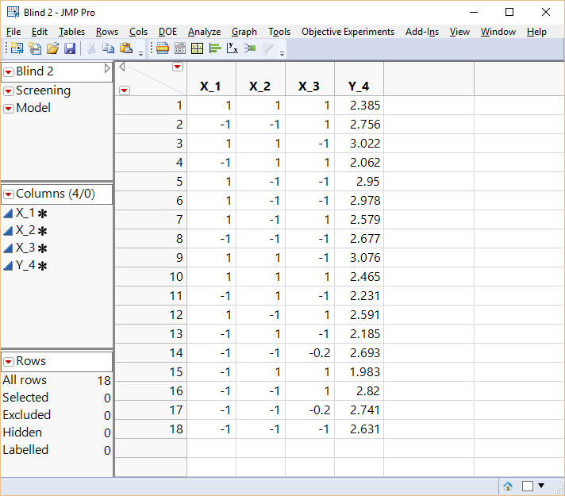Open the Columns panel red triangle menu
Screen dimensions: 565x496
pyautogui.click(x=9, y=194)
